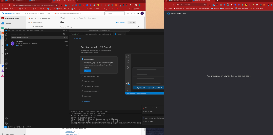
Task: Open the Help menu in VS Code
Action: click(42, 30)
